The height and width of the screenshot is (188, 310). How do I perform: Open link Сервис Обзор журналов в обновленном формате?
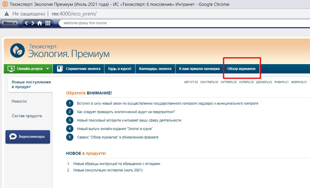[x=118, y=137]
